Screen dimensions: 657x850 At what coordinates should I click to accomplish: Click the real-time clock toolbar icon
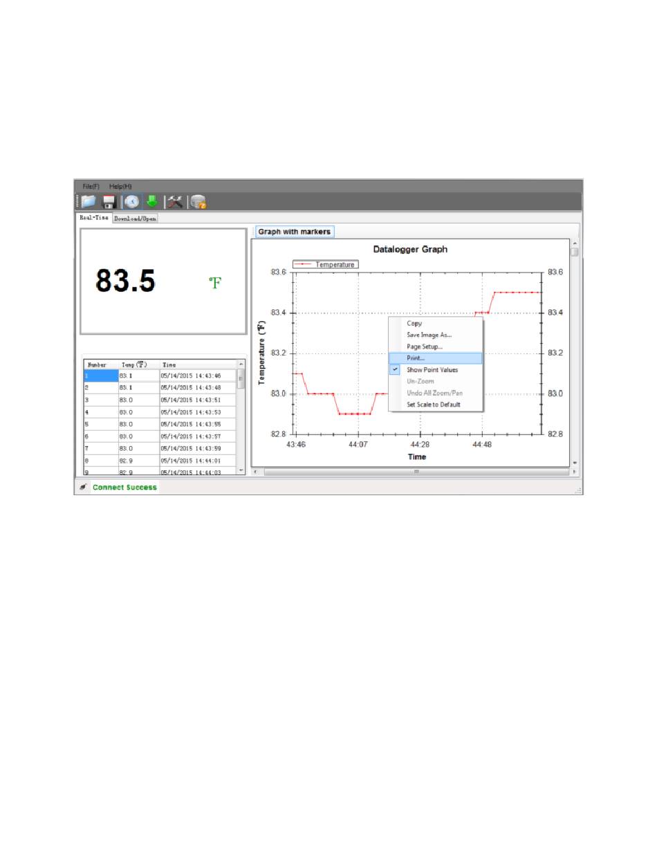tap(131, 201)
